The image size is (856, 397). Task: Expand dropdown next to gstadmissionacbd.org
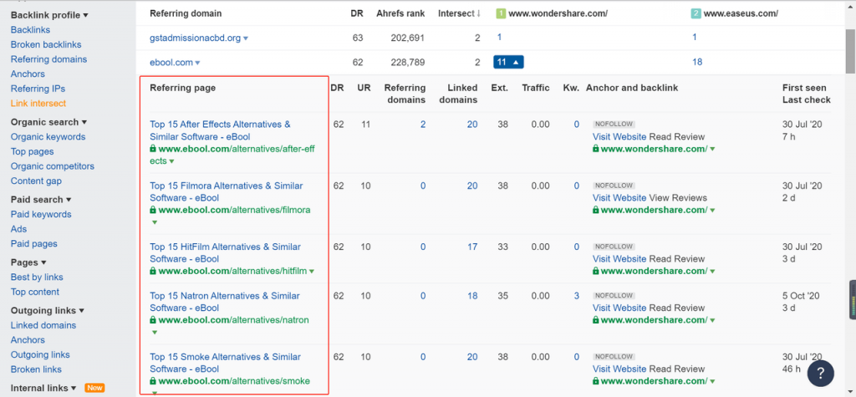click(x=246, y=38)
